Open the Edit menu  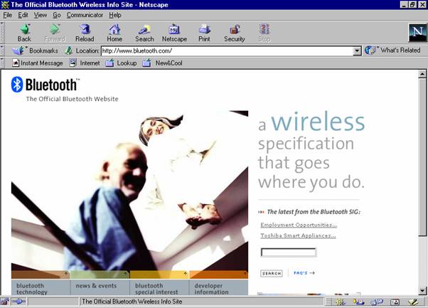(x=23, y=15)
